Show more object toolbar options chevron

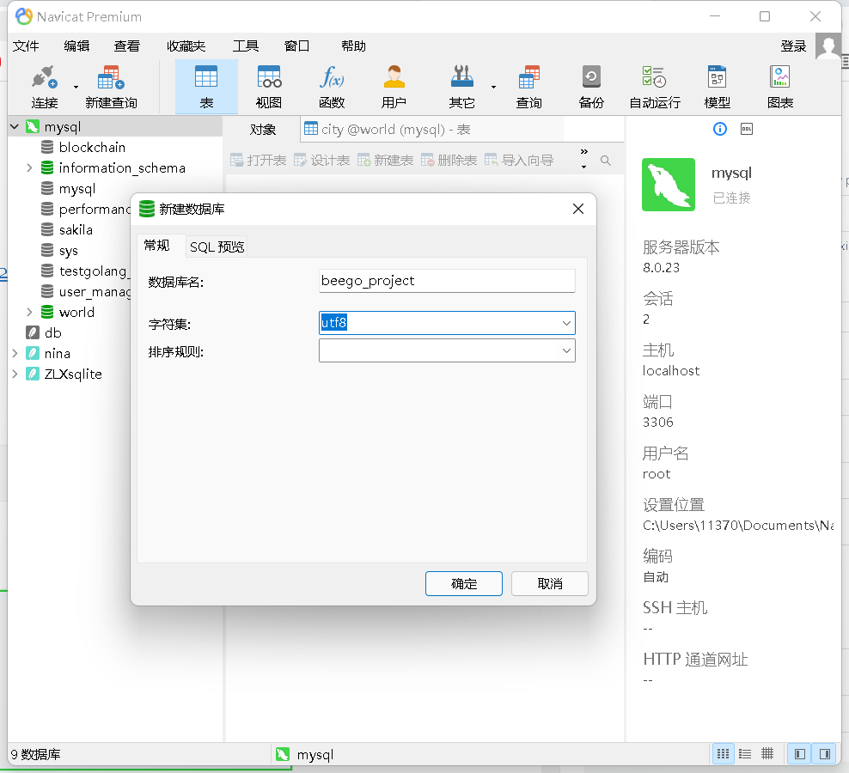pos(583,151)
